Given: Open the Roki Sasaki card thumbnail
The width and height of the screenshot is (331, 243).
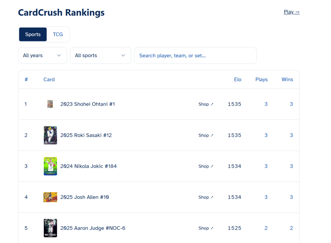Looking at the screenshot, I should coord(50,135).
